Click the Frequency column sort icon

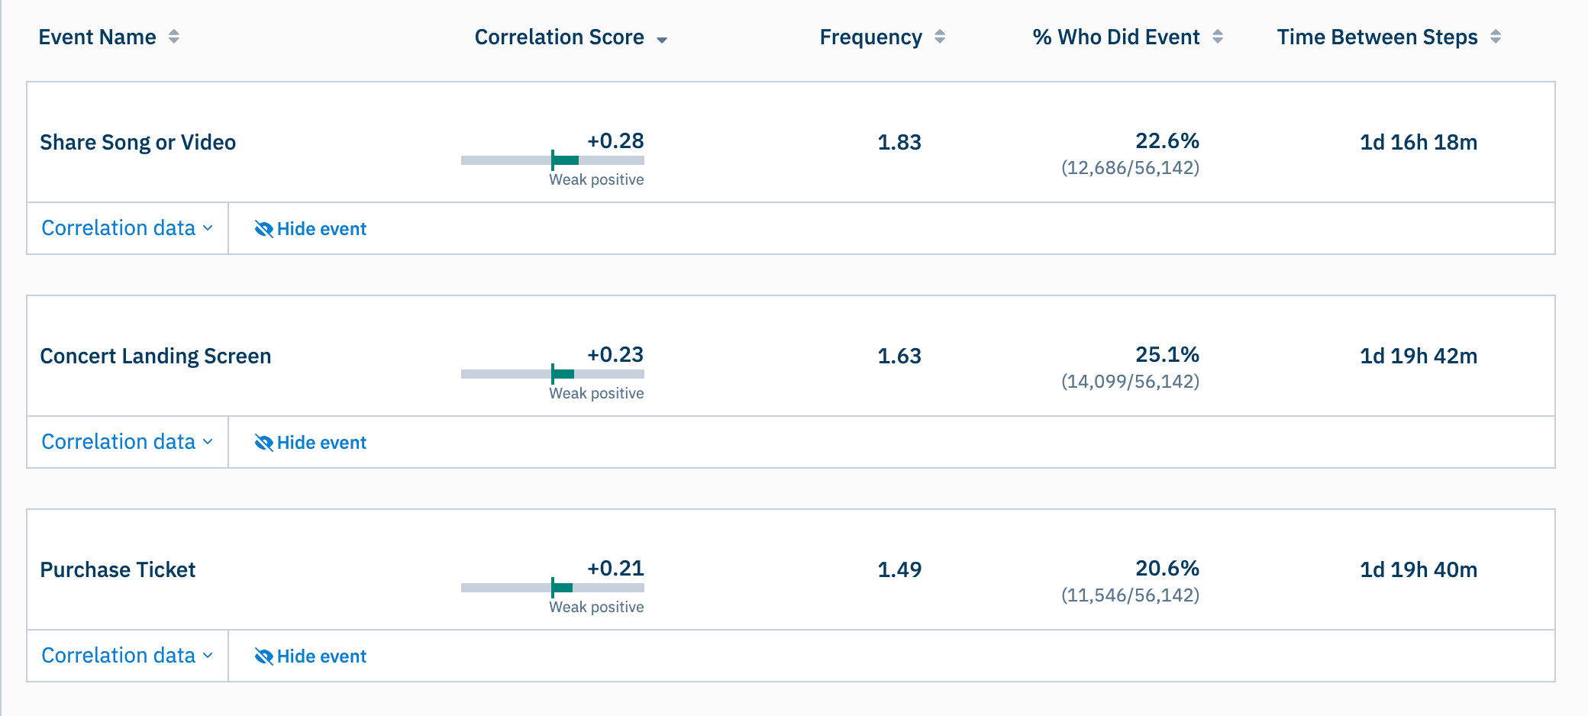click(x=939, y=36)
